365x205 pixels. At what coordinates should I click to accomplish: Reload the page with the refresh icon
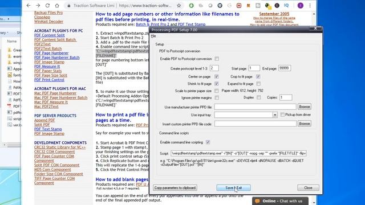point(47,6)
